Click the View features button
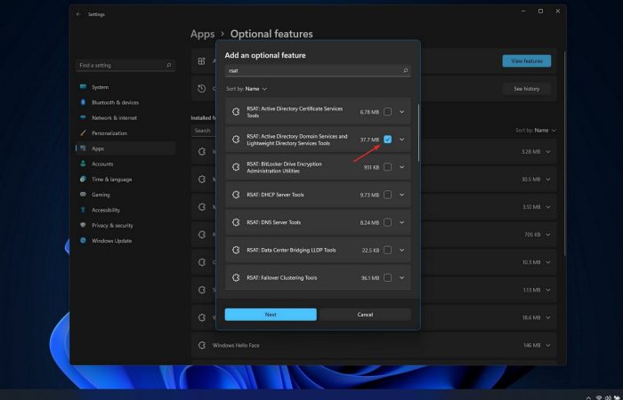The width and height of the screenshot is (623, 400). tap(527, 61)
